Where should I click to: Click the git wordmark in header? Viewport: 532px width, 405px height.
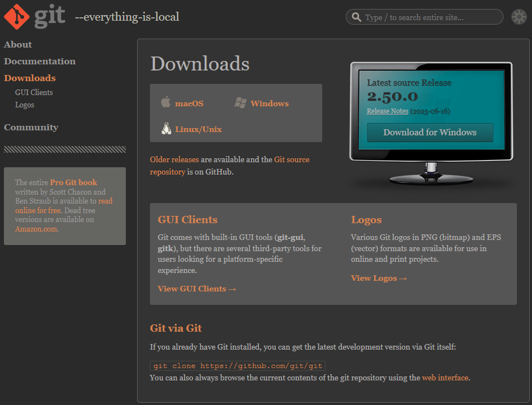50,16
